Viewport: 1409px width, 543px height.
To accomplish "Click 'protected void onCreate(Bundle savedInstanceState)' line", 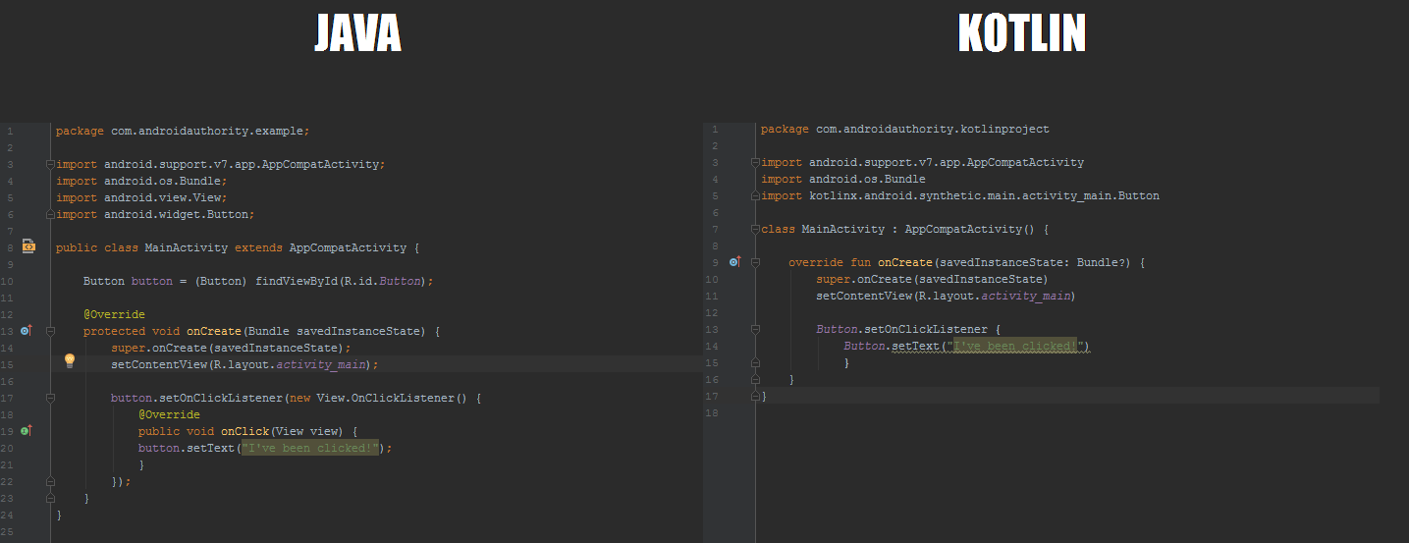I will (262, 331).
